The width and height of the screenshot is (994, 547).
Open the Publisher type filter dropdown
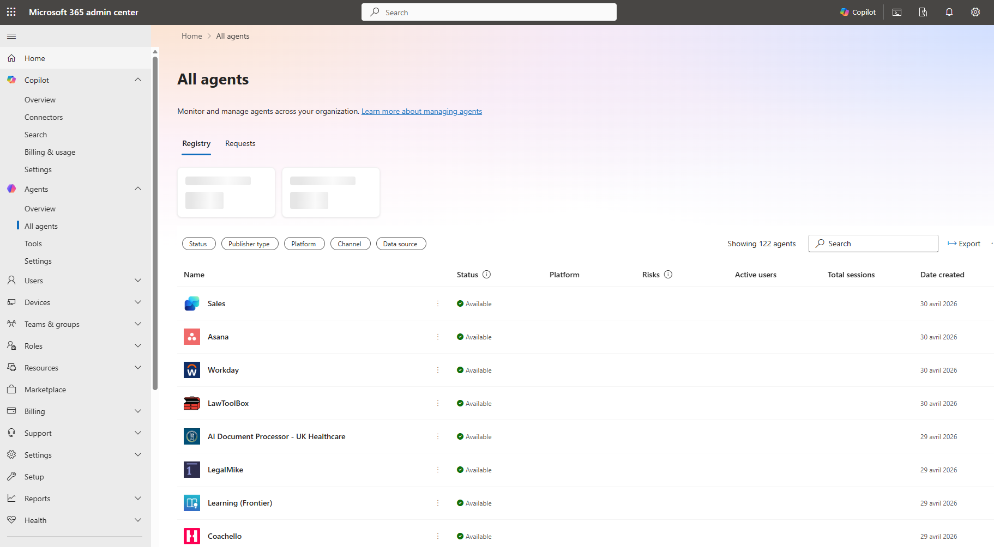point(249,244)
